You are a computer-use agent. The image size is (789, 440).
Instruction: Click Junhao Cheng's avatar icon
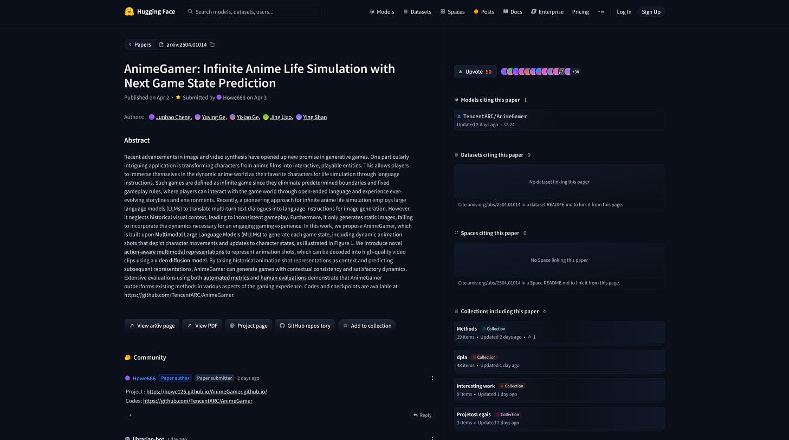(x=152, y=117)
